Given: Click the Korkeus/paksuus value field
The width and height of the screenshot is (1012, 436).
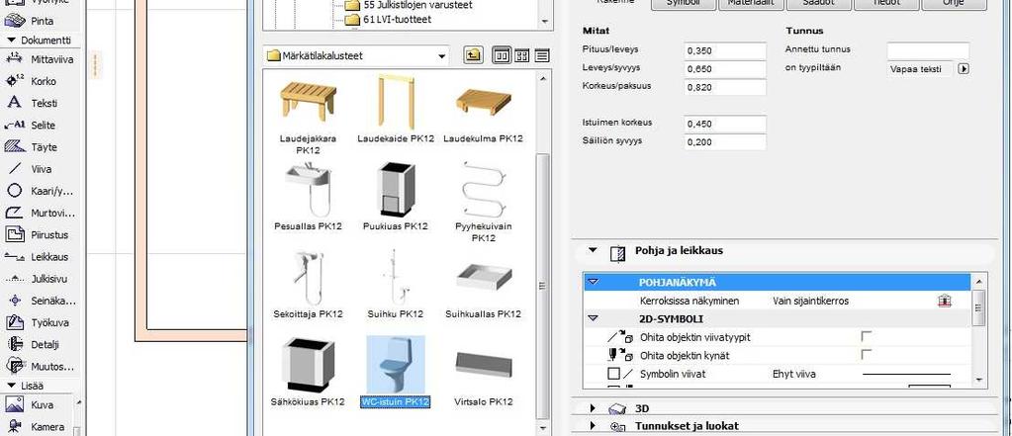Looking at the screenshot, I should tap(725, 87).
